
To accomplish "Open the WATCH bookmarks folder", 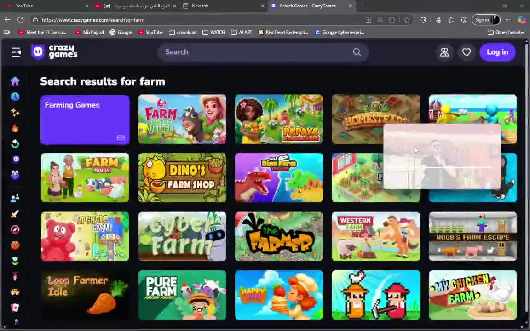I will 213,33.
